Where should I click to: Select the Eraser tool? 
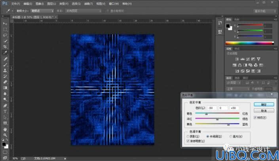tap(5, 82)
